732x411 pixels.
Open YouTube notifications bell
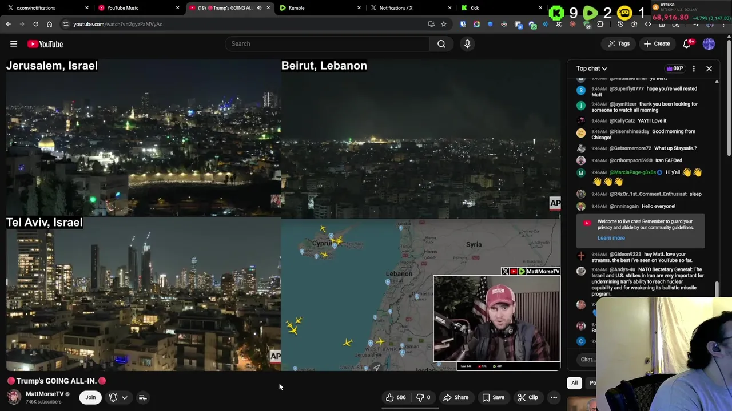click(x=688, y=44)
